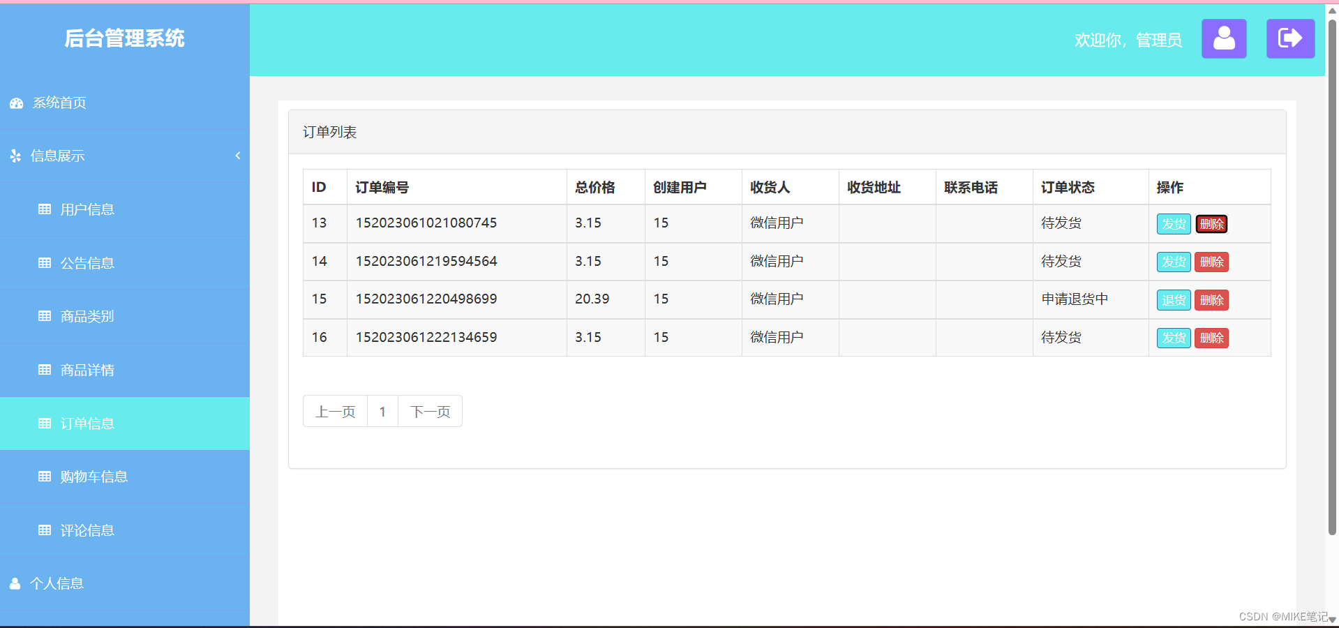This screenshot has height=628, width=1339.
Task: Open the 用户信息 sidebar item
Action: pyautogui.click(x=125, y=209)
